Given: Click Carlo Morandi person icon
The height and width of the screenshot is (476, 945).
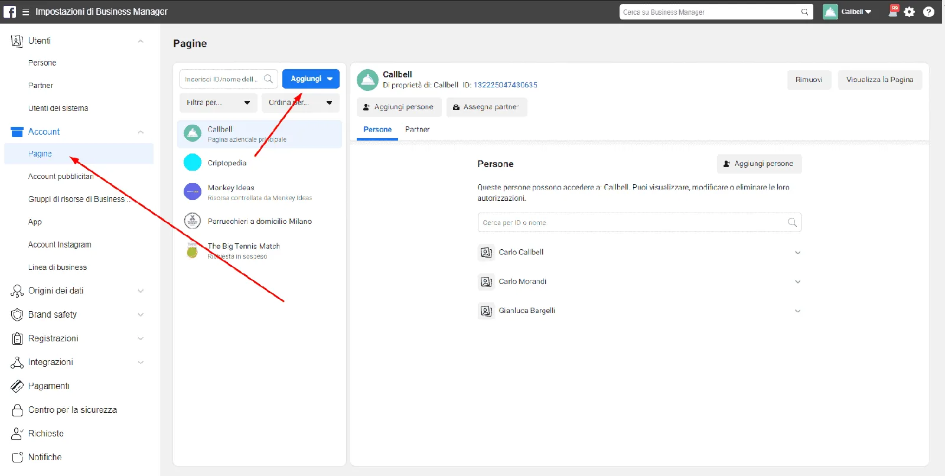Looking at the screenshot, I should click(x=486, y=282).
